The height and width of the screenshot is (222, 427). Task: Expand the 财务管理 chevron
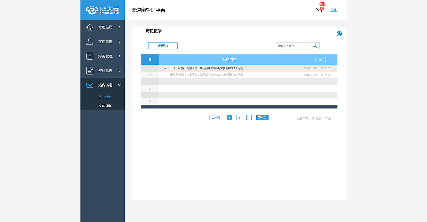coord(119,56)
